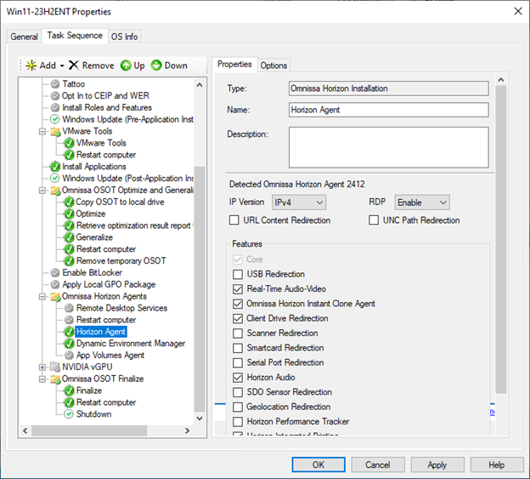Viewport: 530px width, 479px height.
Task: Click into the Name field
Action: pyautogui.click(x=389, y=110)
